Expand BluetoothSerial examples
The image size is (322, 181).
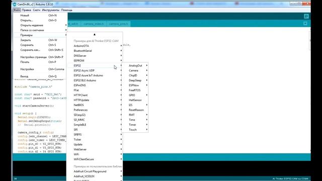point(95,51)
